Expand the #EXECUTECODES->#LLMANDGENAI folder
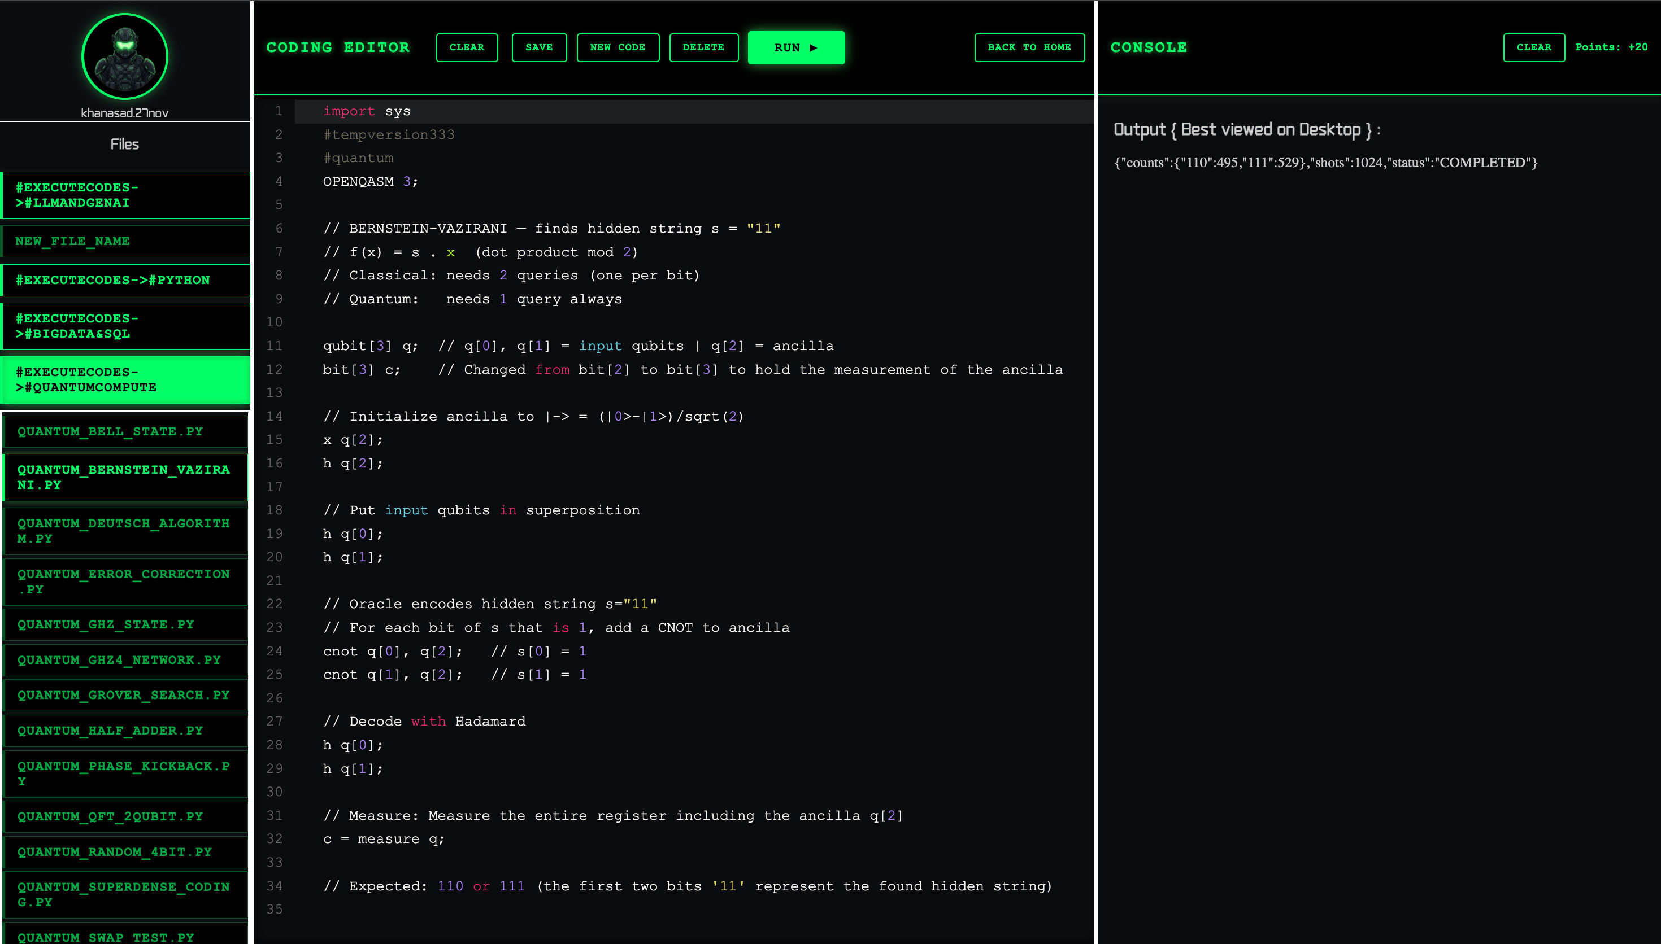Image resolution: width=1661 pixels, height=944 pixels. 125,195
